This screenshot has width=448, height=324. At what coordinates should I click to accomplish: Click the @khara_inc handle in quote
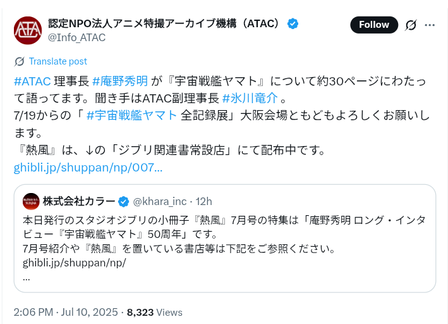point(160,201)
